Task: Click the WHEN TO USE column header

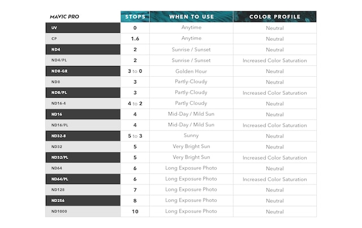Action: (191, 16)
